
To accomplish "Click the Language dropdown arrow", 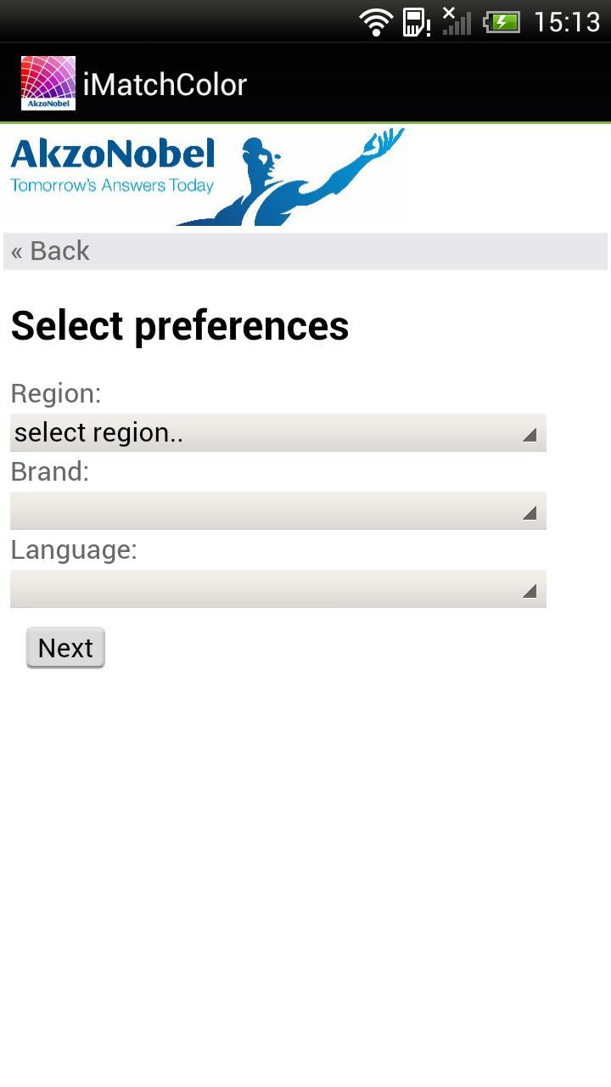I will pyautogui.click(x=530, y=591).
